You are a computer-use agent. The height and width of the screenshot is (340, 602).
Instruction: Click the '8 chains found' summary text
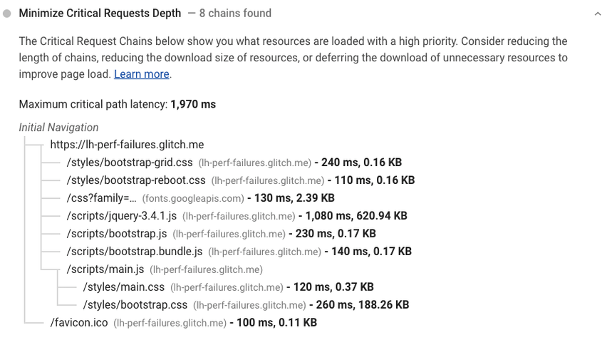point(235,14)
